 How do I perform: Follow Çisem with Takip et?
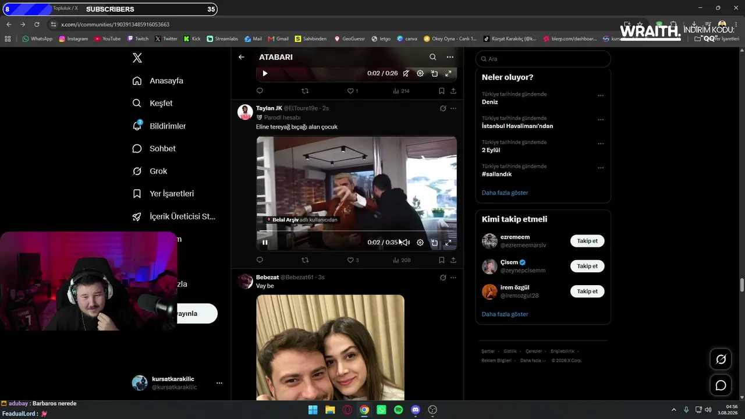click(x=587, y=266)
